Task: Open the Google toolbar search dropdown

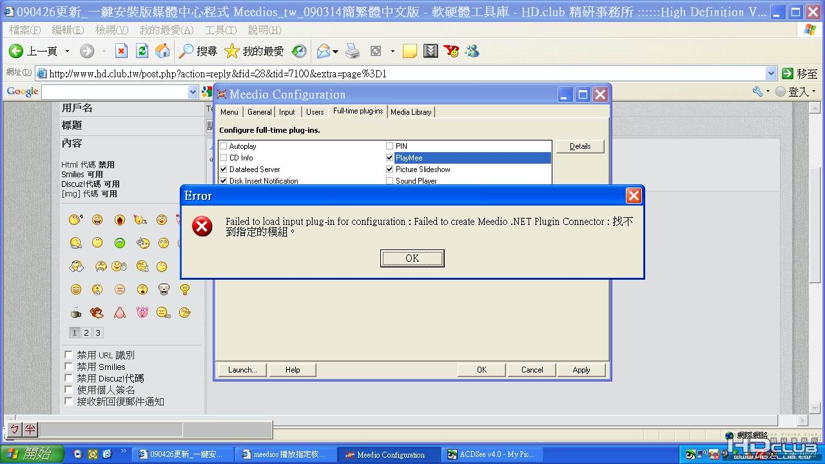Action: click(193, 92)
